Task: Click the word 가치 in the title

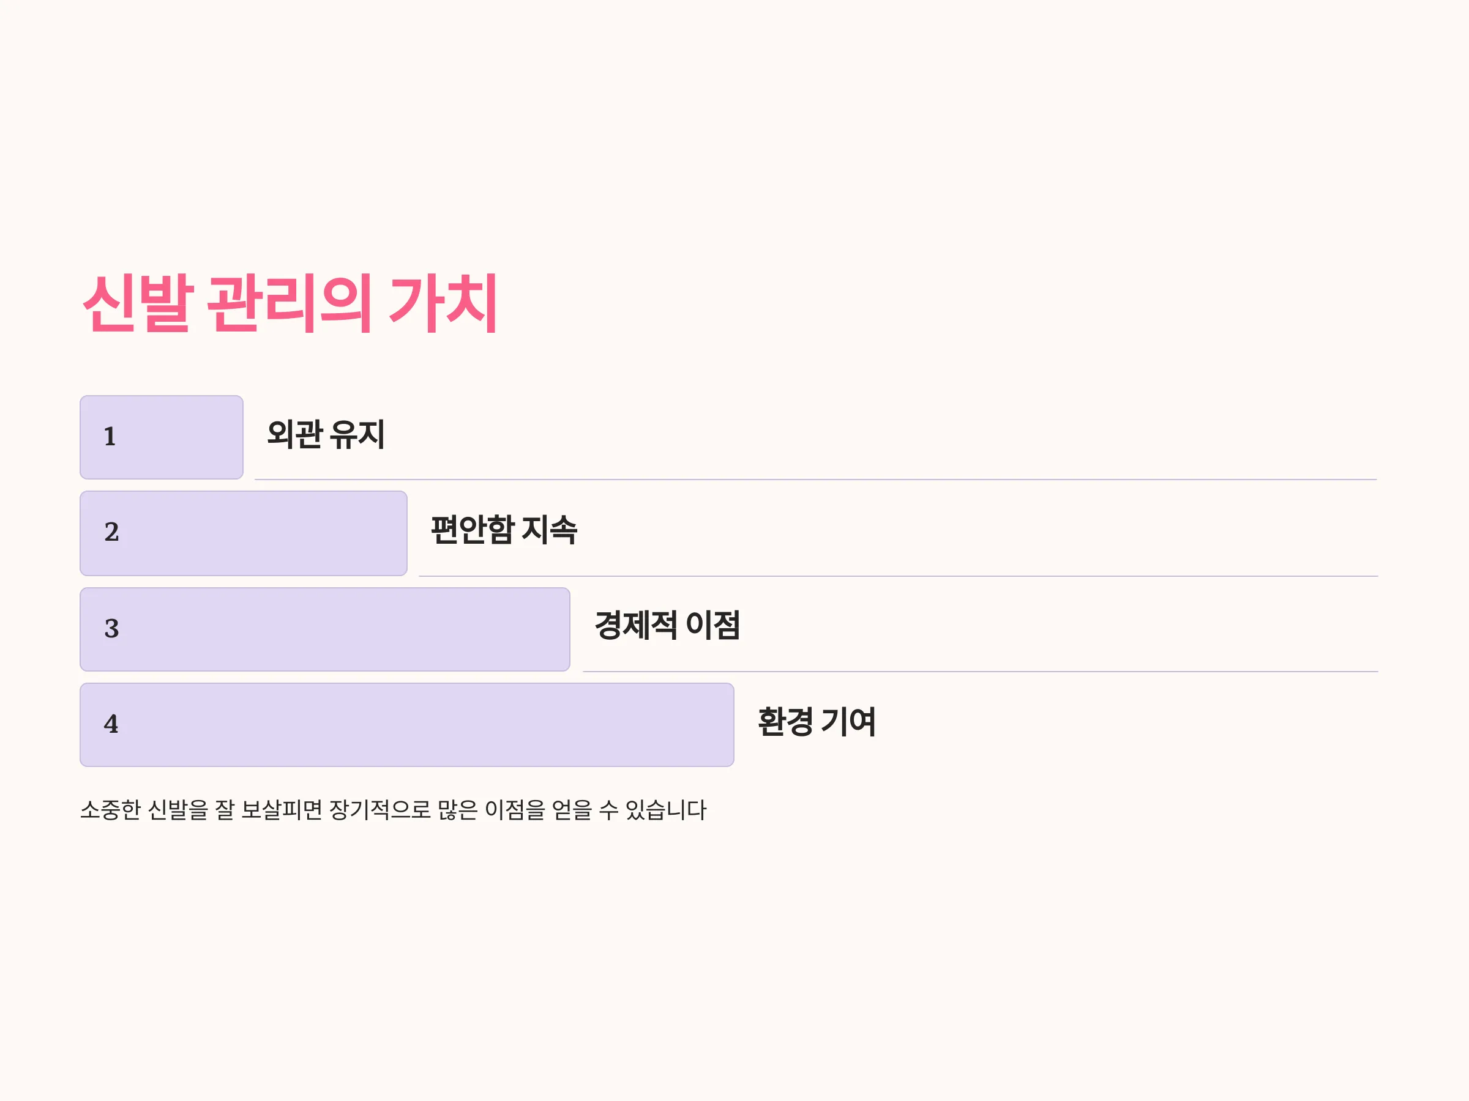Action: pyautogui.click(x=443, y=303)
